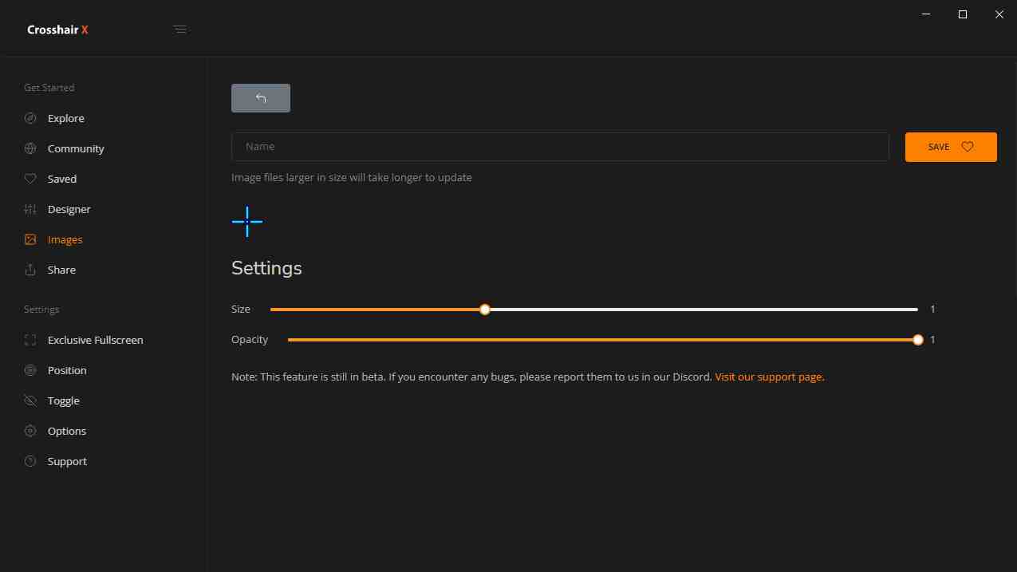Click the Crosshair X logo

(57, 30)
